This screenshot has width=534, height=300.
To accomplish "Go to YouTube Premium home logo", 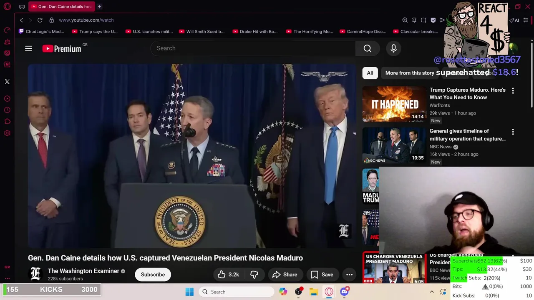I will click(62, 49).
